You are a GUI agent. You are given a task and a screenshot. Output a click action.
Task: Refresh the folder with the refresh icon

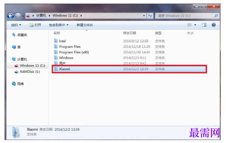[x=150, y=16]
